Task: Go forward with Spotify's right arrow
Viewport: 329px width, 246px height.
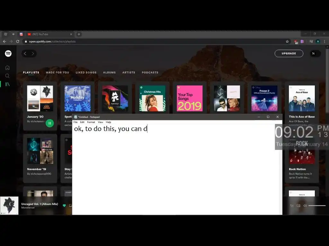Action: click(33, 53)
